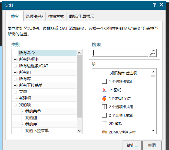Click the 键盘... button
The height and width of the screenshot is (150, 169).
(132, 145)
